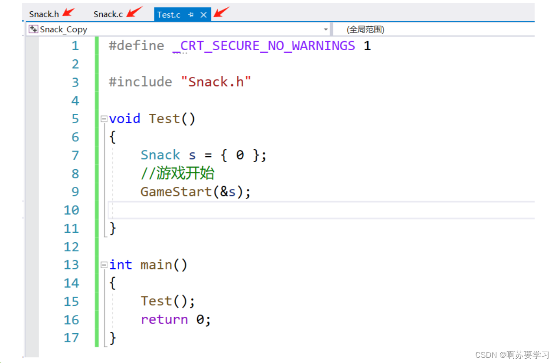Click the GameStart(&s) call
This screenshot has height=363, width=555.
click(x=192, y=192)
